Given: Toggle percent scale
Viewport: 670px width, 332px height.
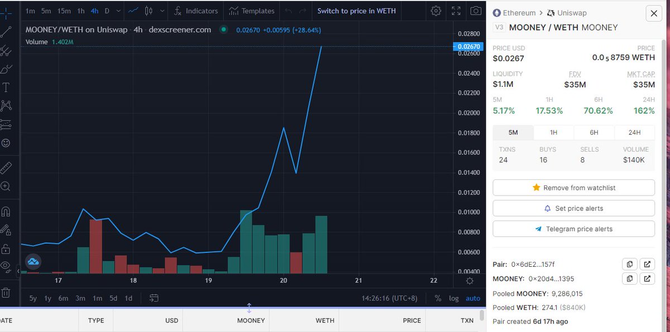Looking at the screenshot, I should [438, 298].
